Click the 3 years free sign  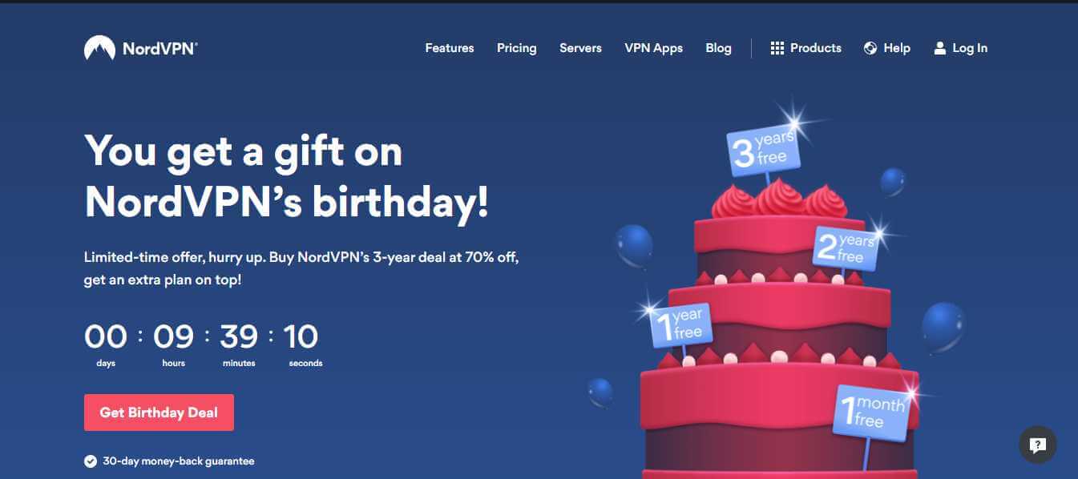tap(764, 150)
